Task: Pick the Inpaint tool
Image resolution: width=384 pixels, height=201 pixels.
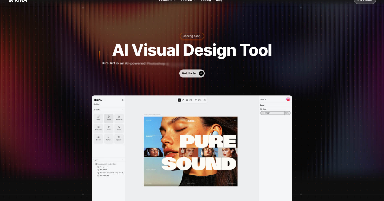Action: click(119, 128)
